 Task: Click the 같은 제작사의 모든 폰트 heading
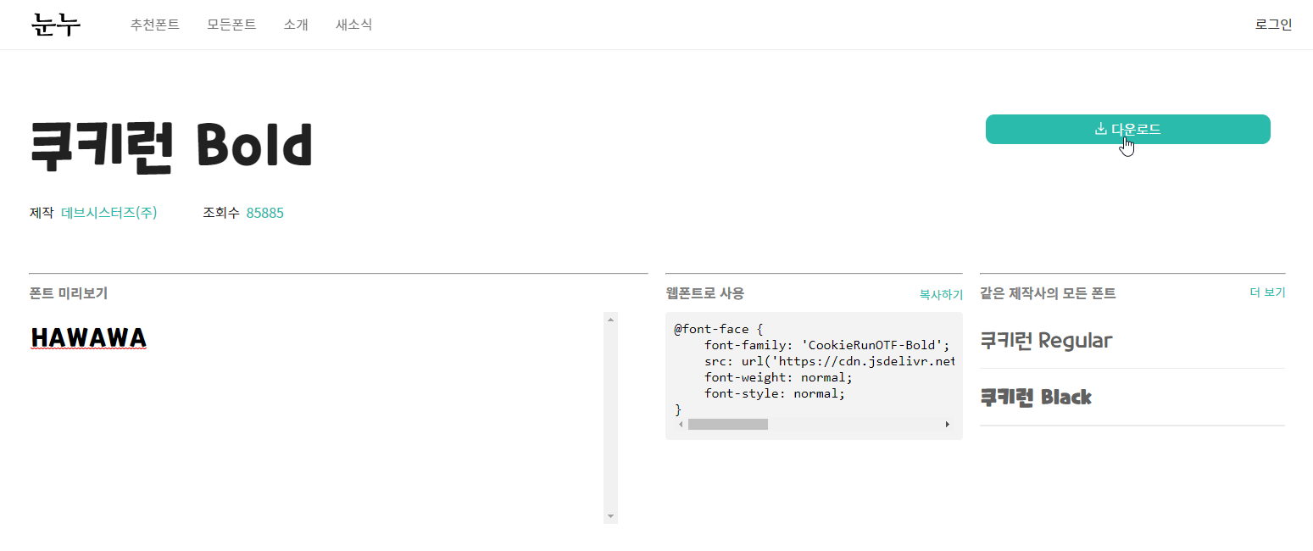1048,293
